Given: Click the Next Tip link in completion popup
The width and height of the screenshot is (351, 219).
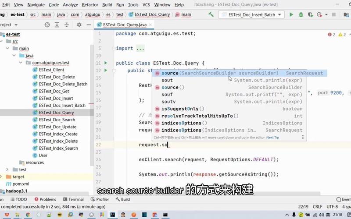Looking at the screenshot, I should click(x=272, y=138).
